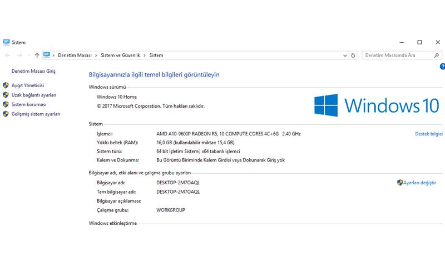The image size is (445, 267).
Task: Open the address bar history dropdown
Action: [x=345, y=56]
